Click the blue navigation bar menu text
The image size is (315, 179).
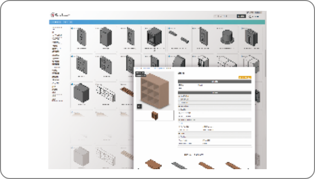(62, 22)
